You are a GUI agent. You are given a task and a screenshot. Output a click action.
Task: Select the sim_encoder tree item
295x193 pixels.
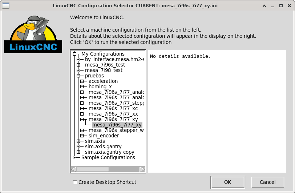[104, 136]
